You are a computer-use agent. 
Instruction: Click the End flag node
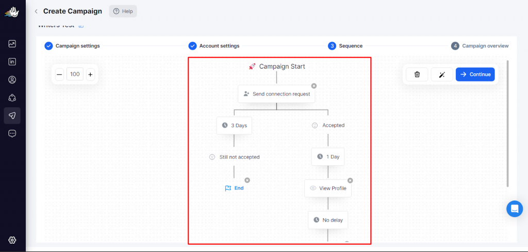pyautogui.click(x=234, y=188)
